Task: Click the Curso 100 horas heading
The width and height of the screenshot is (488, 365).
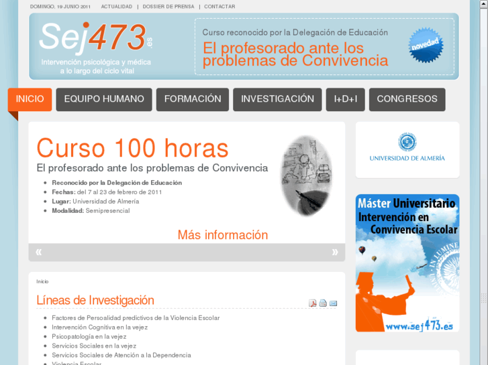Action: pos(133,148)
